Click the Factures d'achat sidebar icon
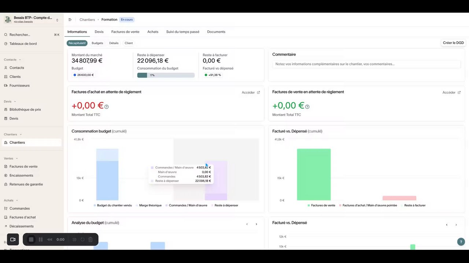Screen dimensions: 469x263 pos(6,217)
